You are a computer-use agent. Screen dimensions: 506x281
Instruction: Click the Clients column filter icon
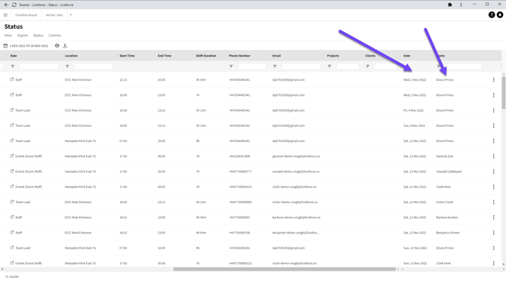click(368, 66)
